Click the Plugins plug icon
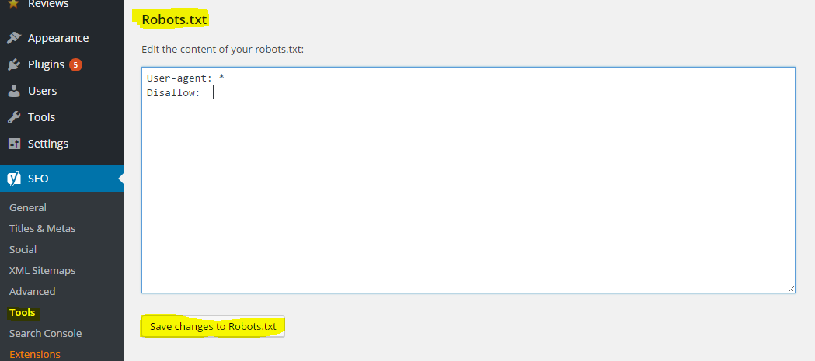The height and width of the screenshot is (361, 815). pos(14,64)
